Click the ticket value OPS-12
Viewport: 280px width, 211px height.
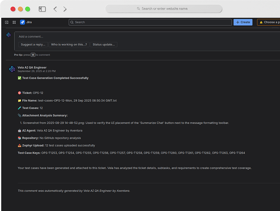coord(38,93)
